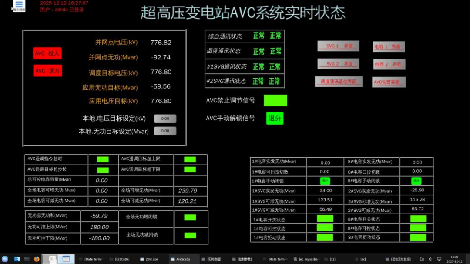Click the 本地.电压目标设定 input field
This screenshot has width=470, height=264.
[165, 118]
